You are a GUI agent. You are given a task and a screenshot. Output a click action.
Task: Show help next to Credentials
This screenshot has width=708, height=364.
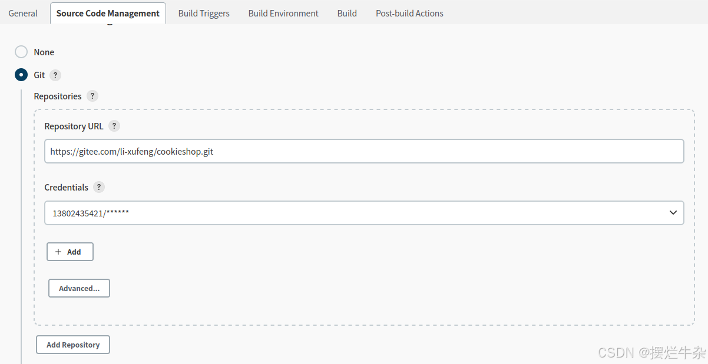coord(99,187)
